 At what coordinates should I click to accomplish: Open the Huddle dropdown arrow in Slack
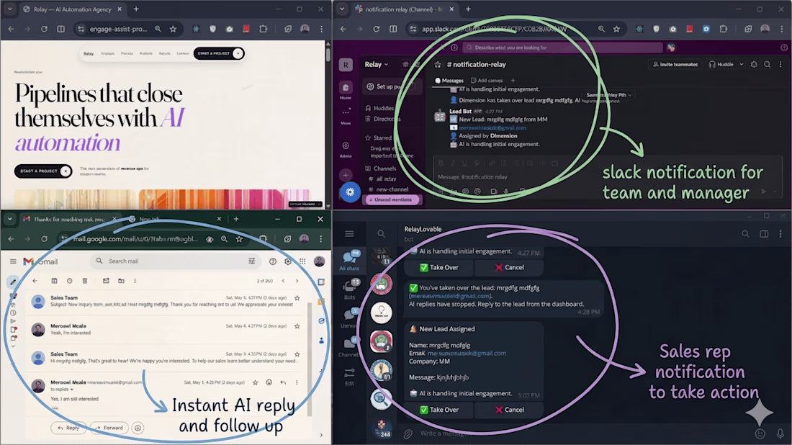(742, 65)
